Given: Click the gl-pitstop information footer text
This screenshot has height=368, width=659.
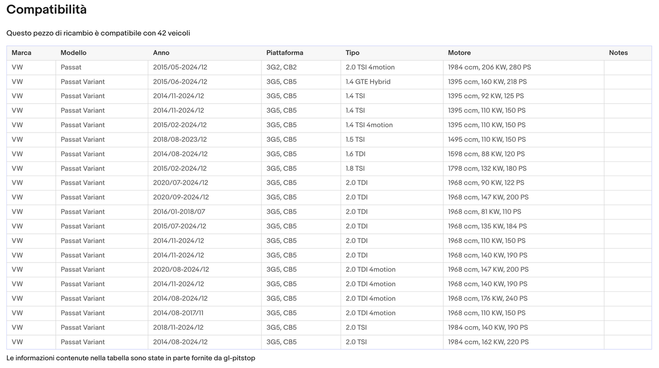Looking at the screenshot, I should [131, 358].
